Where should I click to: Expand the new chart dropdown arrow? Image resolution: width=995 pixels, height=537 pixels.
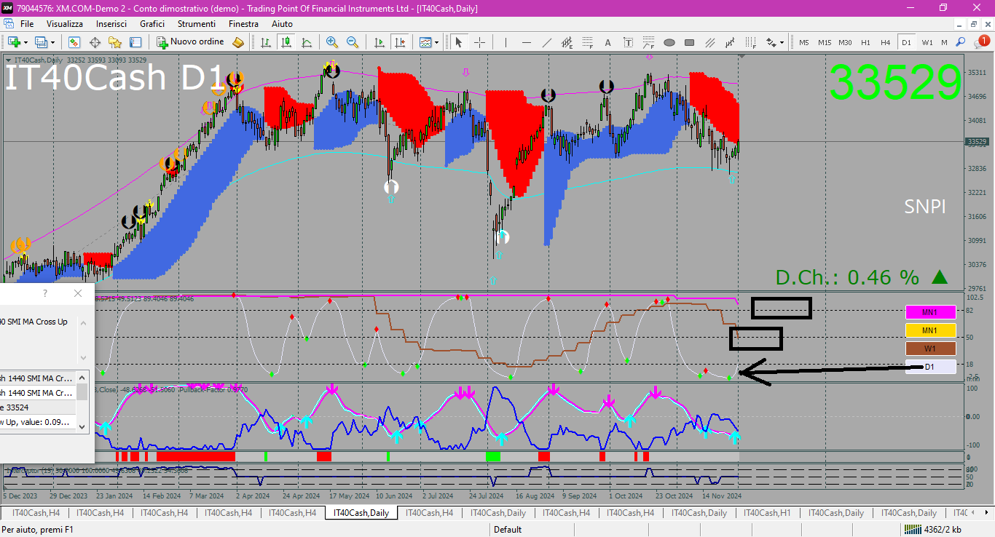click(25, 42)
